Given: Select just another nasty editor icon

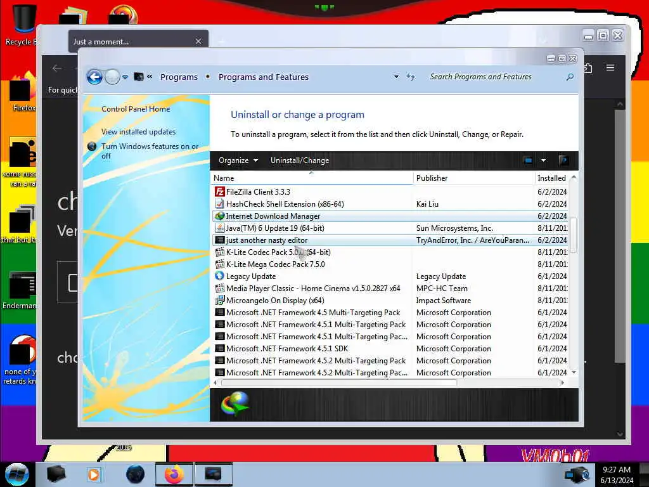Looking at the screenshot, I should click(x=220, y=240).
